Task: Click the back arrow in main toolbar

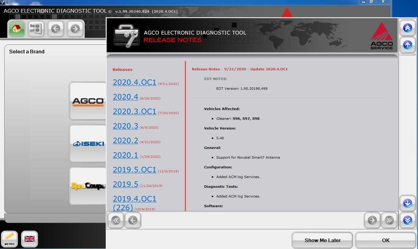Action: [x=56, y=28]
